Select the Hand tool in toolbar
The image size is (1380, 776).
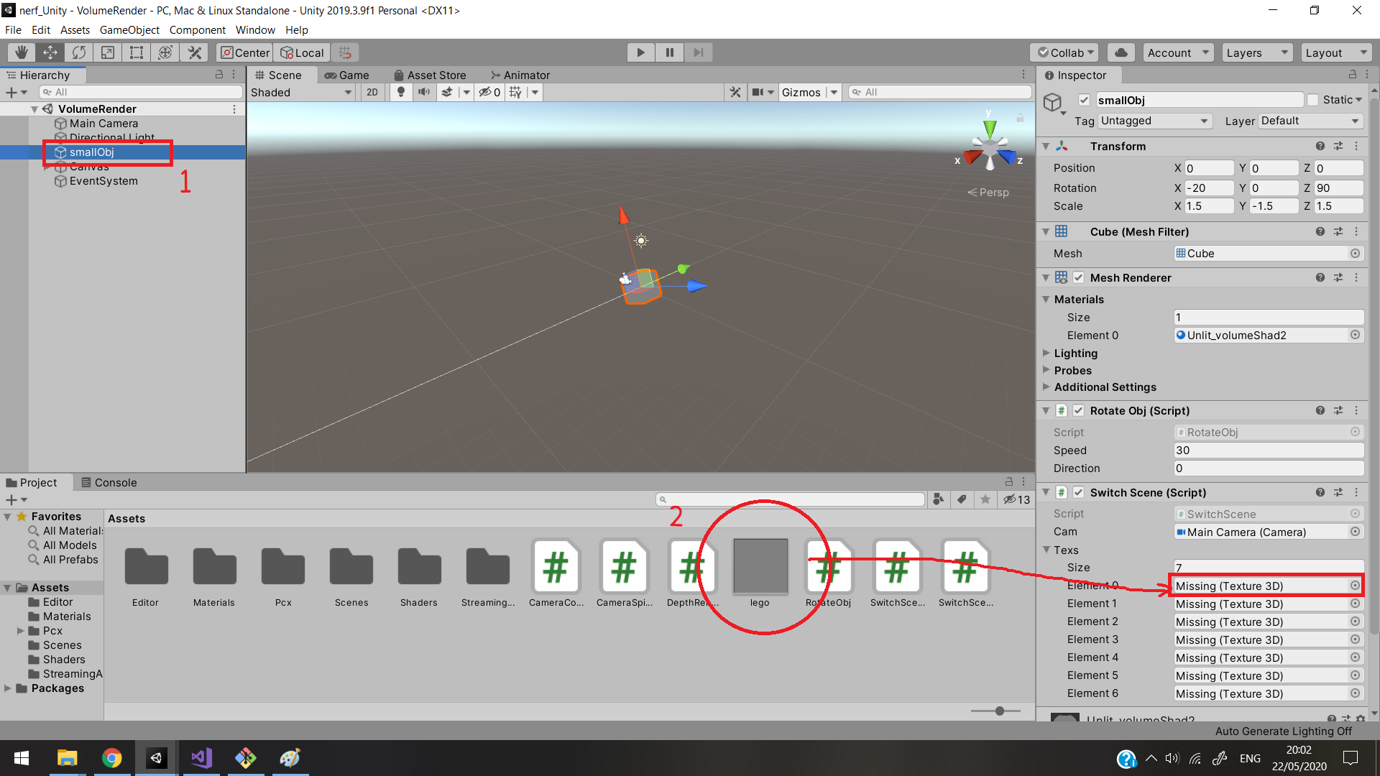click(x=22, y=52)
